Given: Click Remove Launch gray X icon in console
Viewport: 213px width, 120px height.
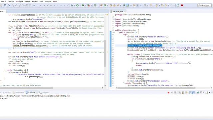Looking at the screenshot, I should (172, 93).
